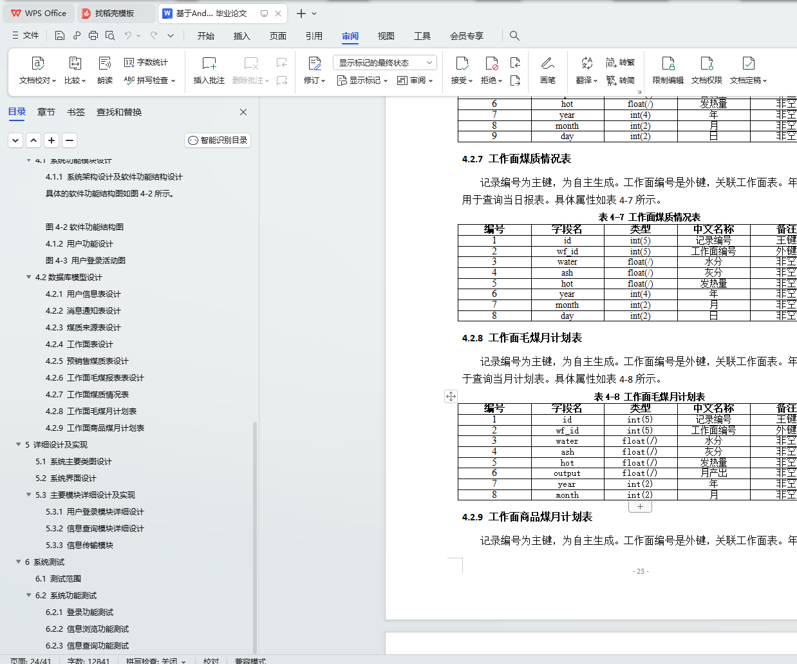This screenshot has height=664, width=797.
Task: Go to previous change icon
Action: pyautogui.click(x=515, y=62)
